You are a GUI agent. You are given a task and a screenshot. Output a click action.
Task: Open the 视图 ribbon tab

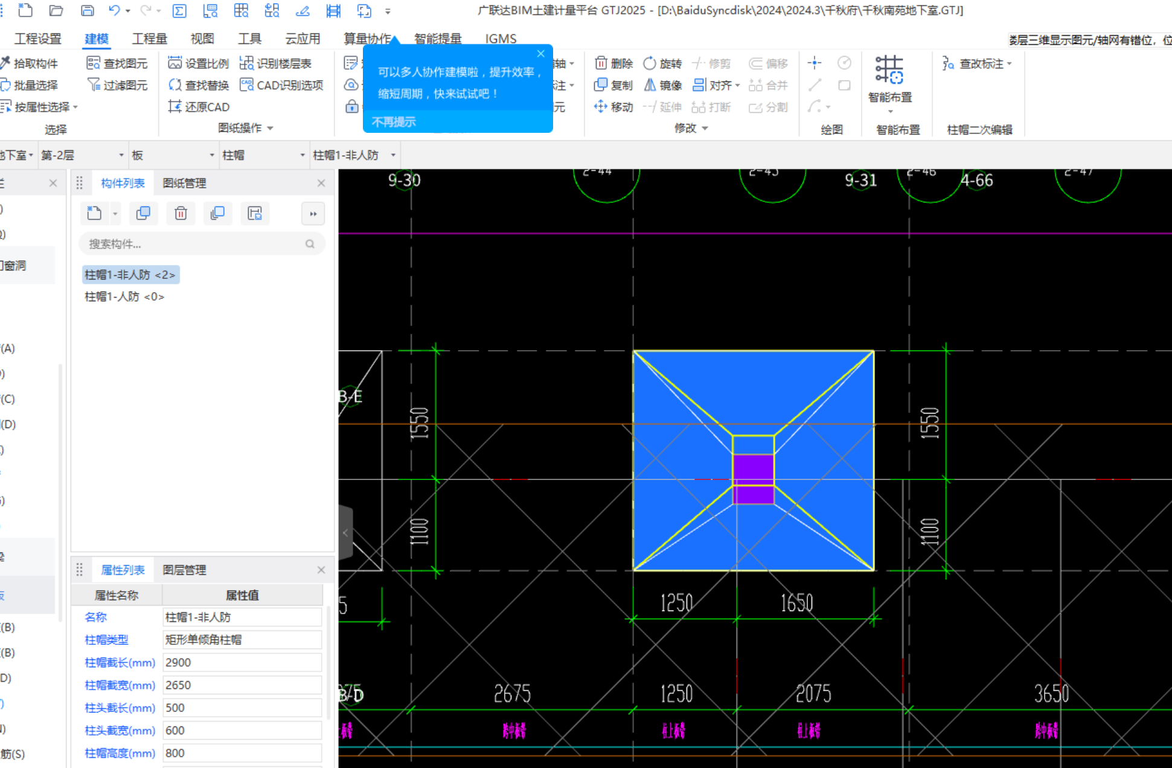pos(202,39)
